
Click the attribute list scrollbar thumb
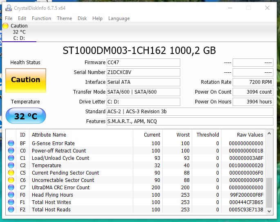click(269, 193)
